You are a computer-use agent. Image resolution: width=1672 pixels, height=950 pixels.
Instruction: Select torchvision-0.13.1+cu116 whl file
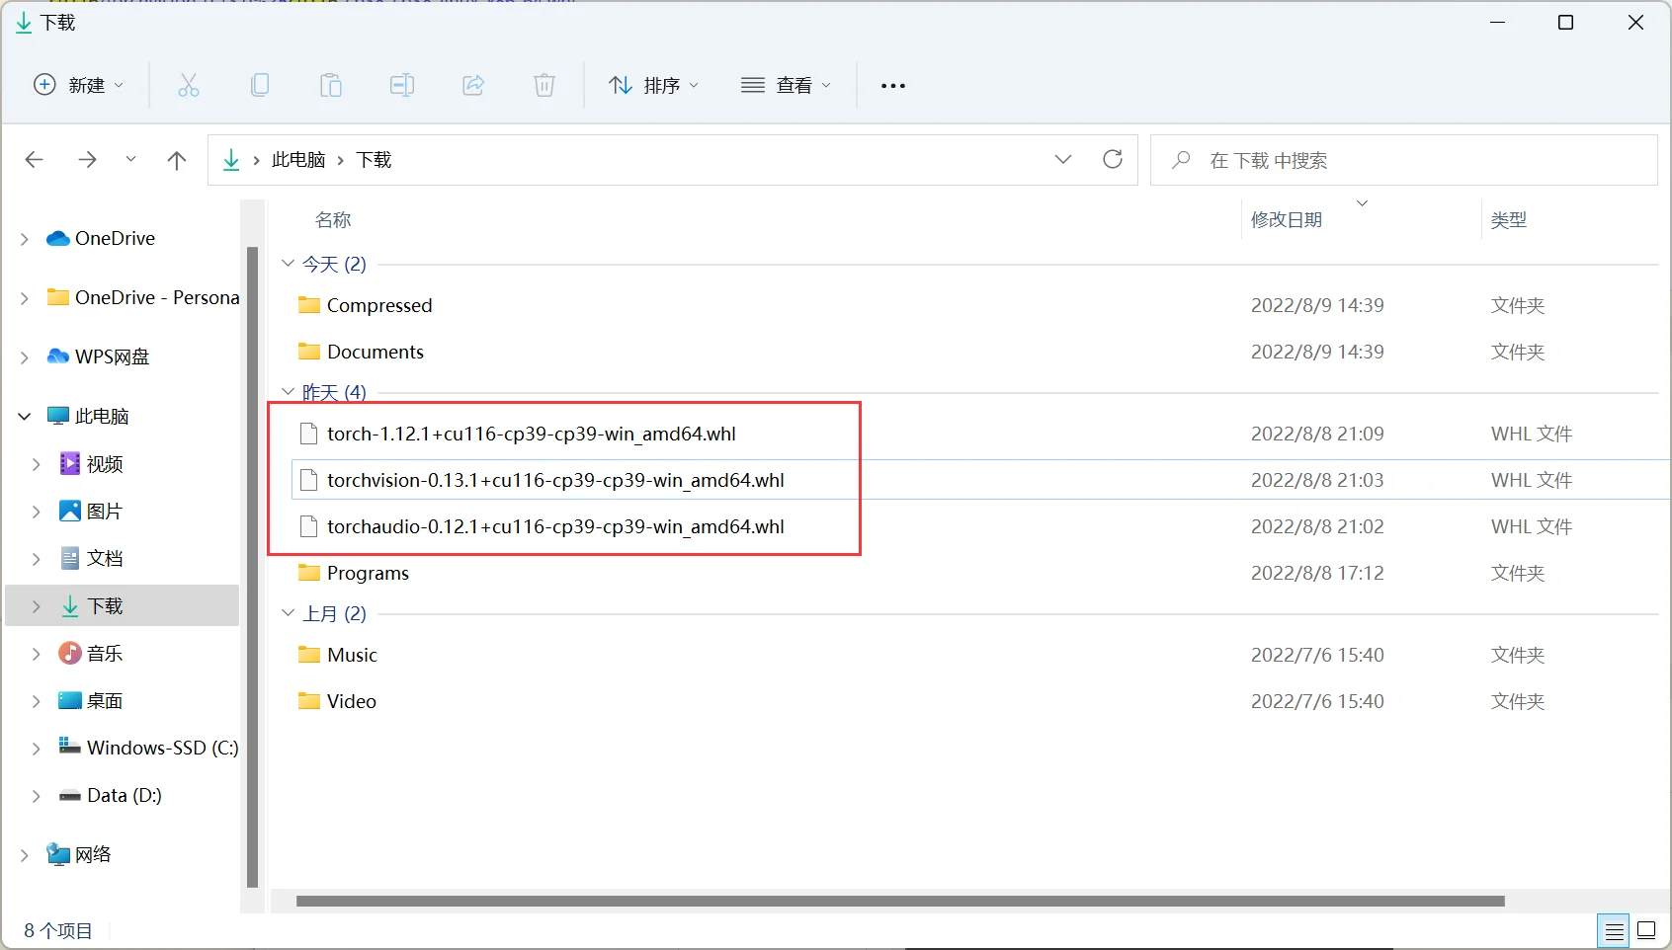tap(555, 481)
